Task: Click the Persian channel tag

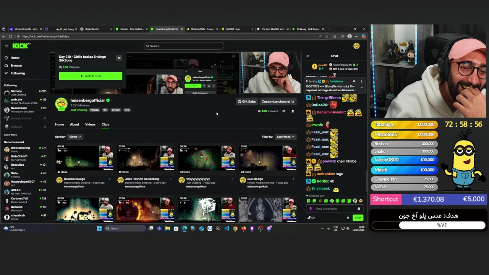Action: pyautogui.click(x=94, y=110)
